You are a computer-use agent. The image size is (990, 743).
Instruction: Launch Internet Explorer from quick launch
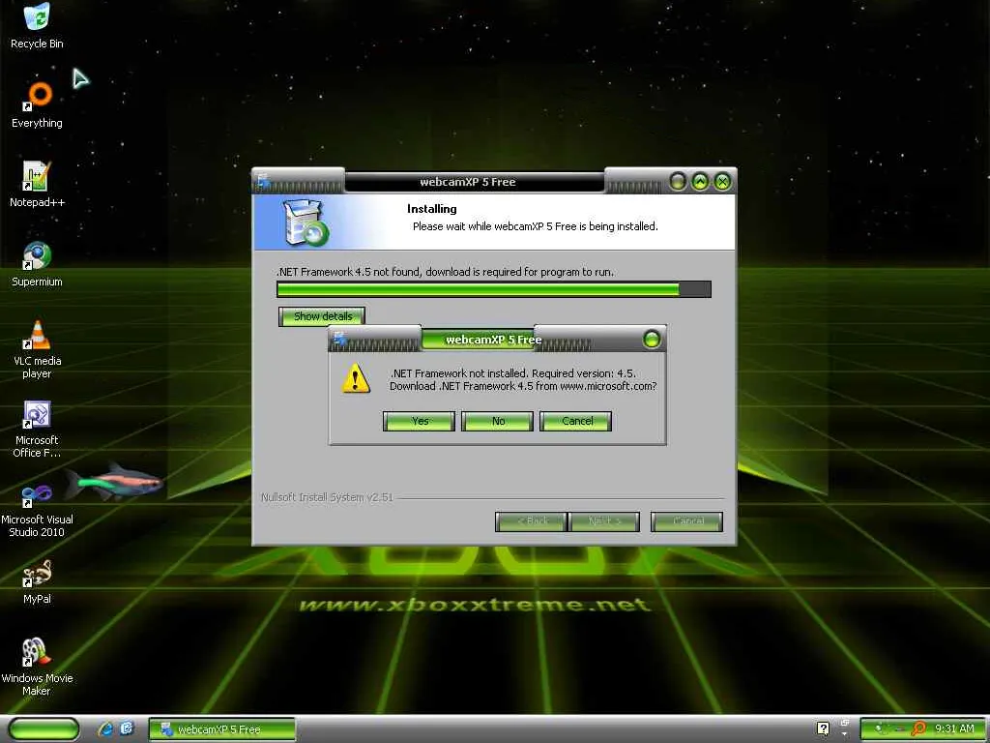point(105,729)
